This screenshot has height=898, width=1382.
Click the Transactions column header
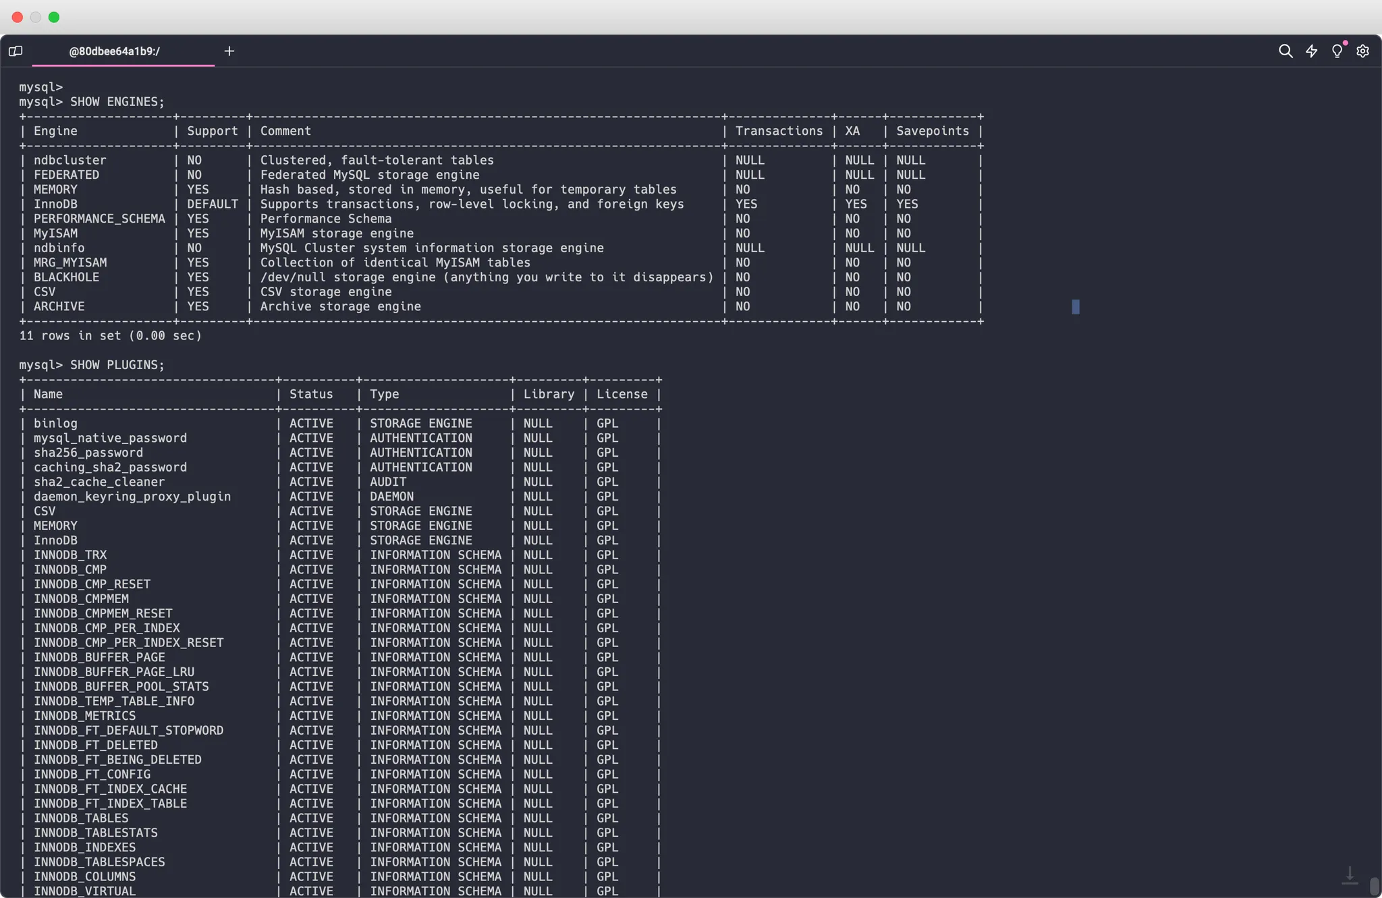[x=779, y=131]
